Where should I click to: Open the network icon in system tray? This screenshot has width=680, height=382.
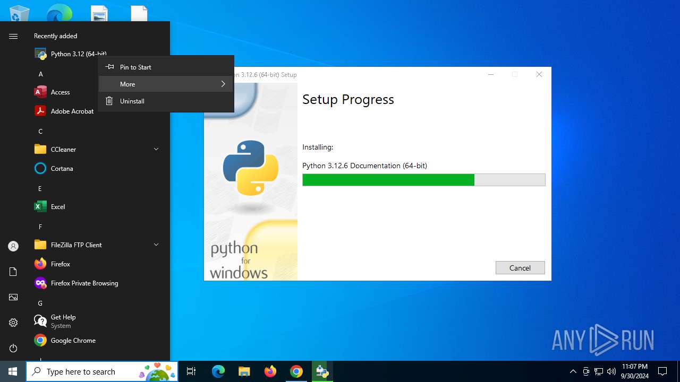point(599,371)
